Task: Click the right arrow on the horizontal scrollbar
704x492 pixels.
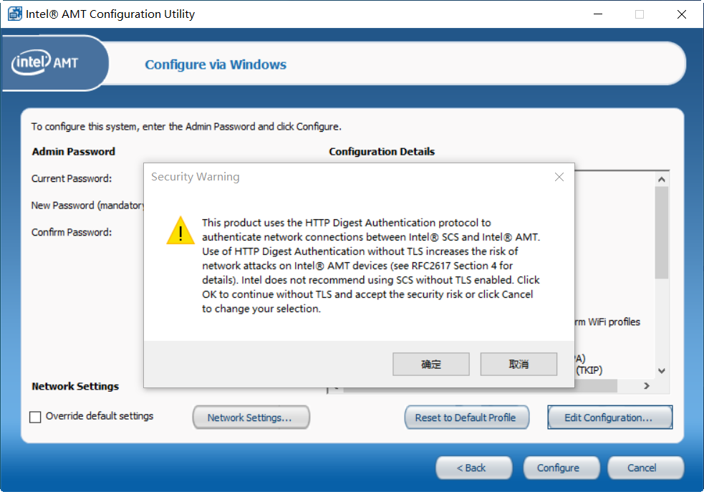Action: pyautogui.click(x=645, y=385)
